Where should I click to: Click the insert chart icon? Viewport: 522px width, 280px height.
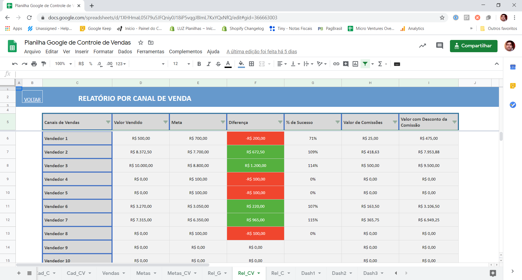(355, 64)
